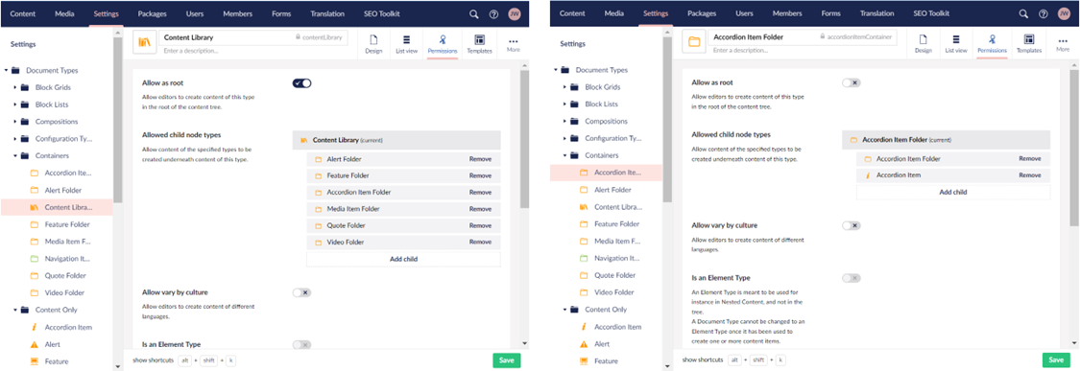Screen dimensions: 1080x371
Task: Remove Video Folder from allowed children
Action: click(480, 243)
